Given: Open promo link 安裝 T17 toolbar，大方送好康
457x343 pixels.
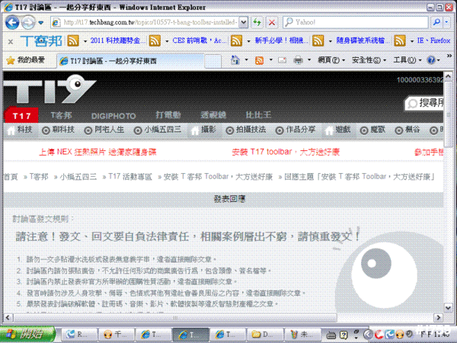Looking at the screenshot, I should [286, 152].
